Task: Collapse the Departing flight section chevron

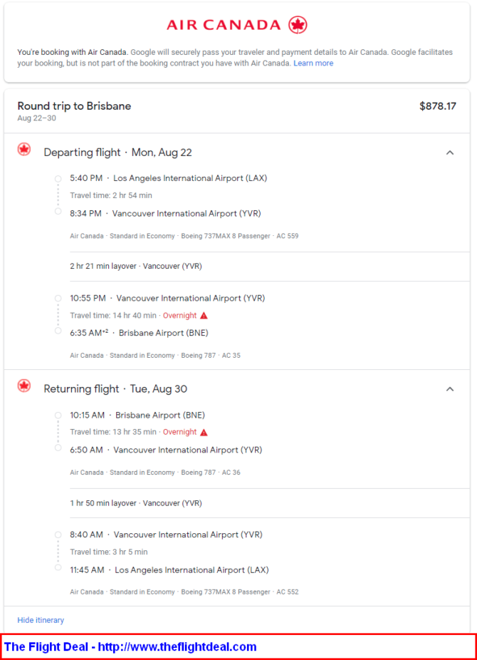Action: point(450,153)
